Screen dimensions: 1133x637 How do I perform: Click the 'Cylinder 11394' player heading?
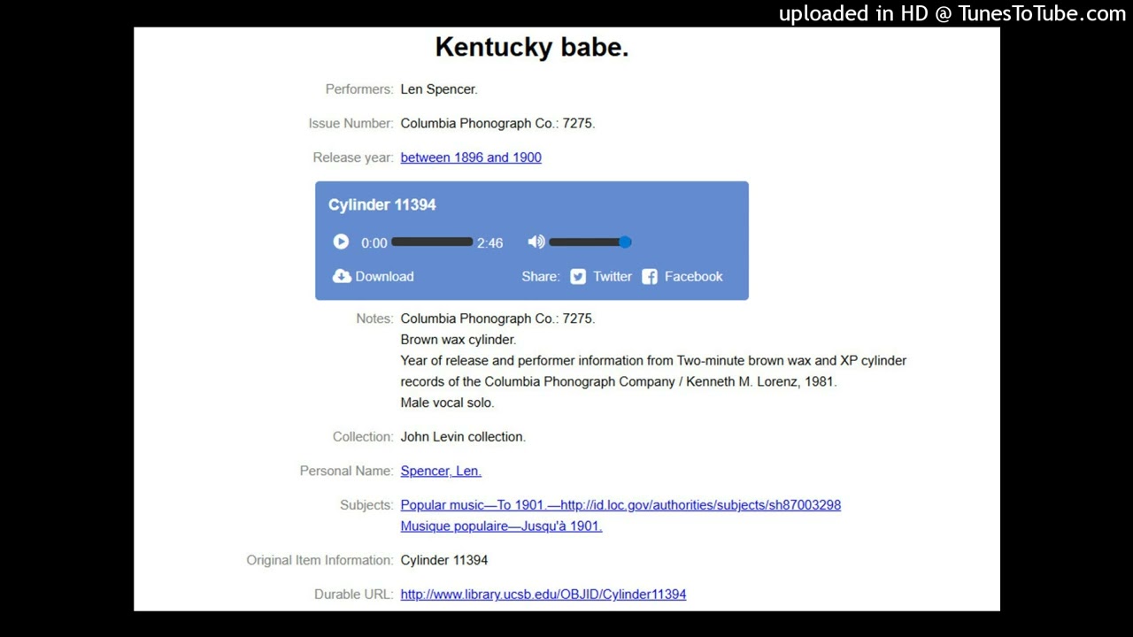[382, 204]
